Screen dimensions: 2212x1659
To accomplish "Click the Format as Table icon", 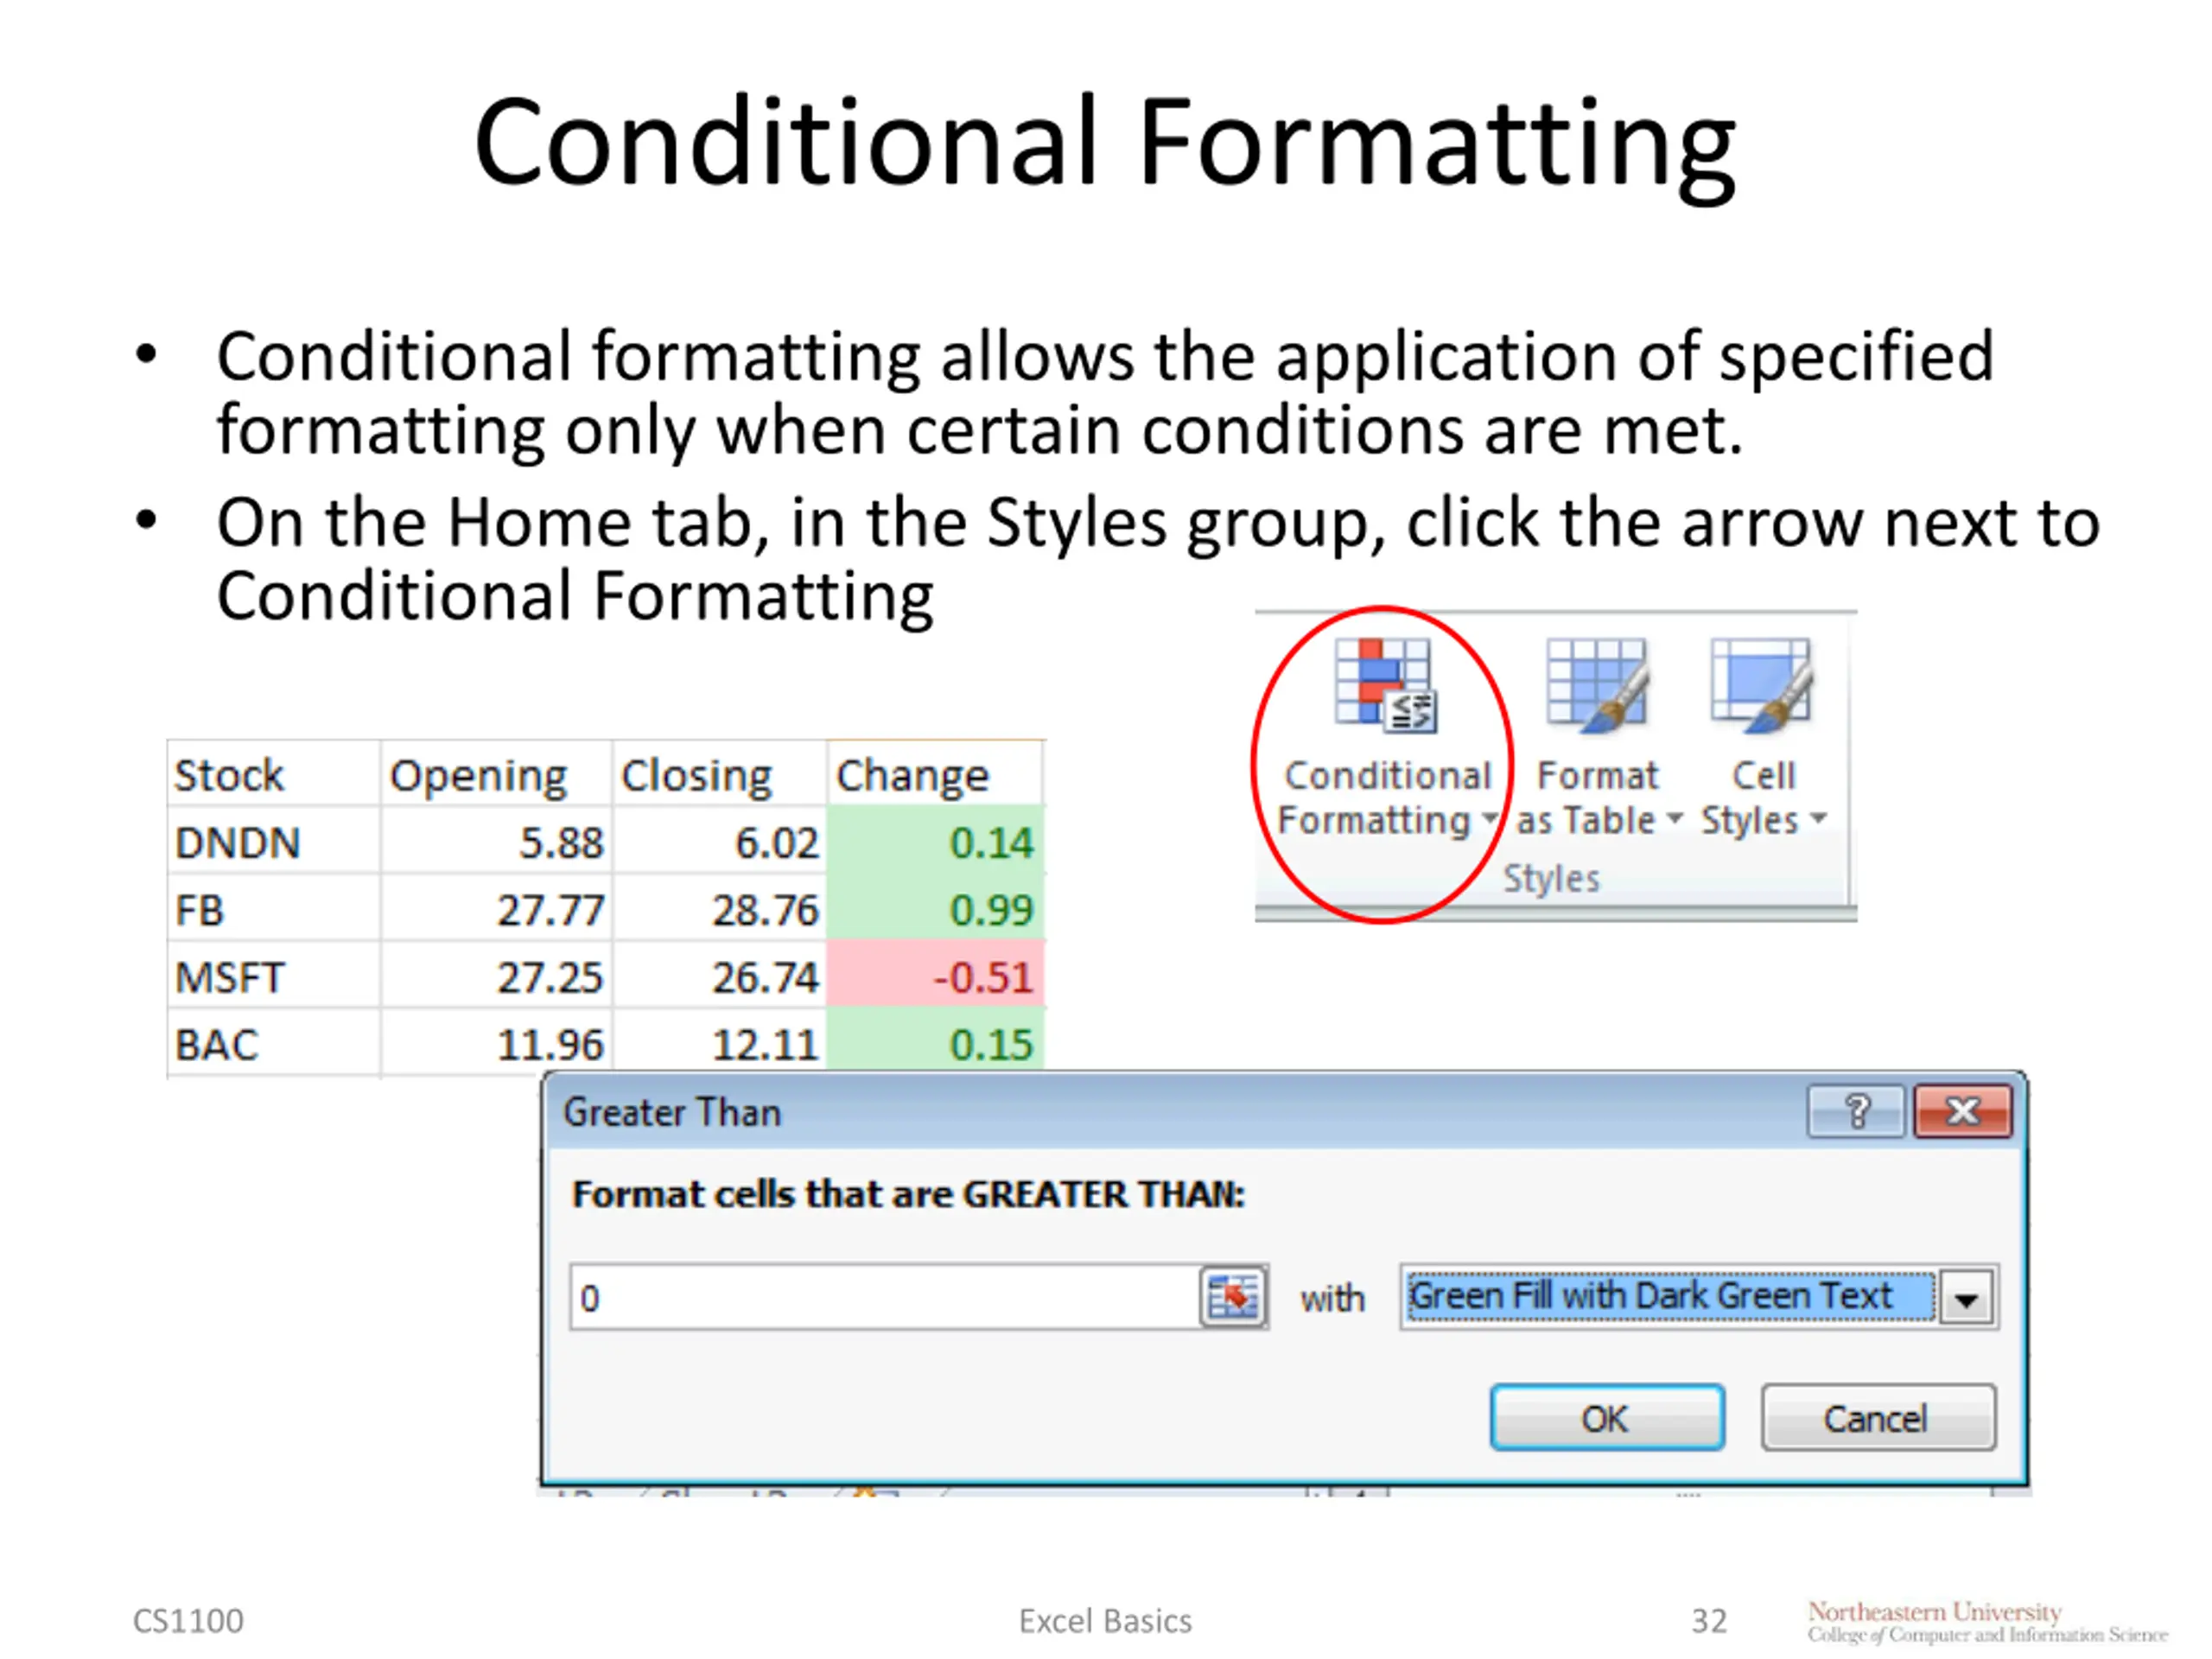I will click(x=1596, y=686).
